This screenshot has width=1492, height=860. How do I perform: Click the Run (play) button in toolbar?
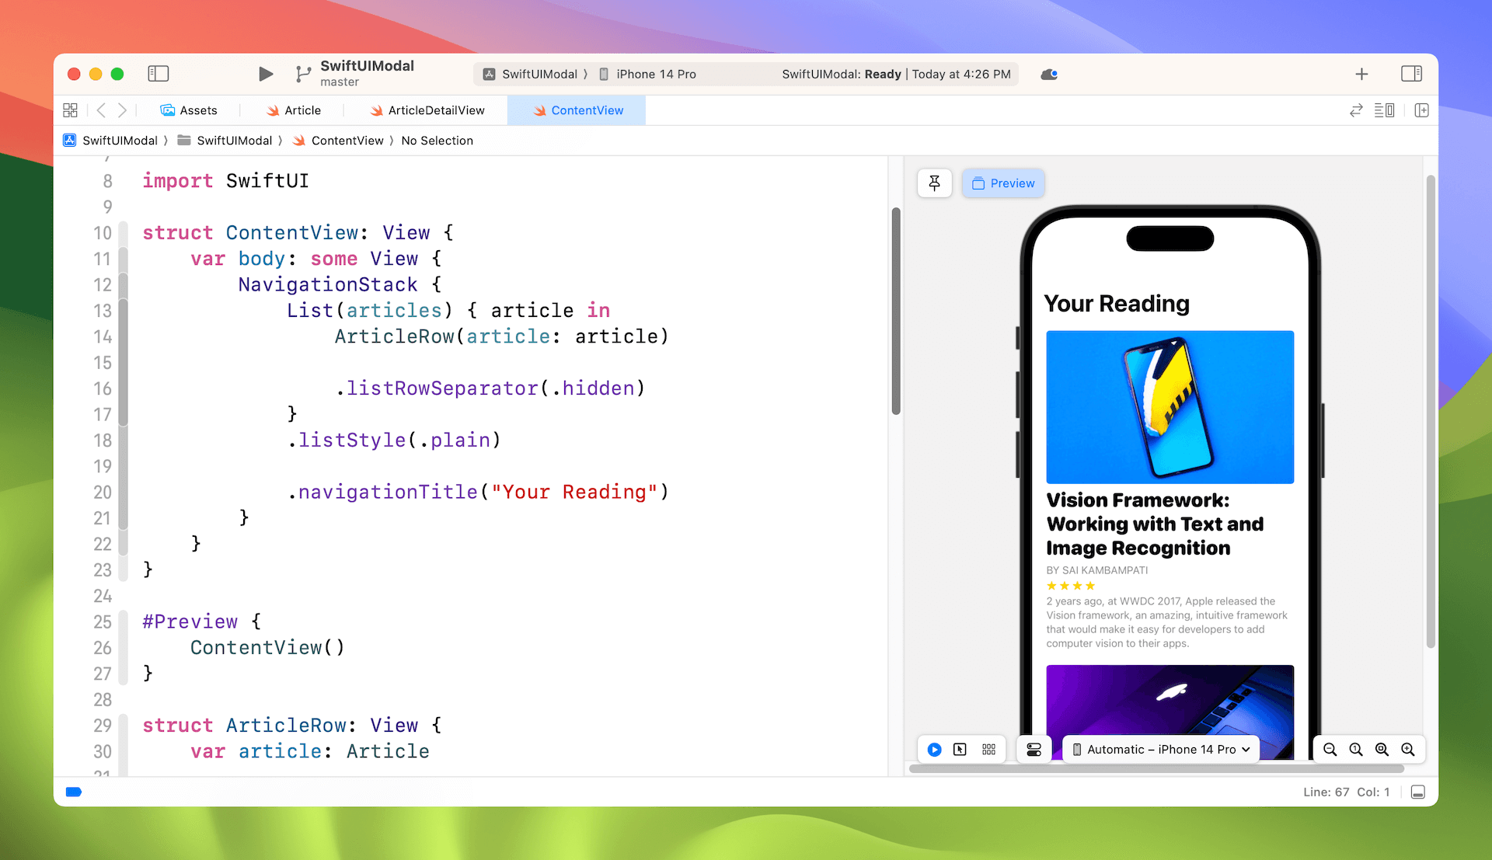(x=265, y=74)
